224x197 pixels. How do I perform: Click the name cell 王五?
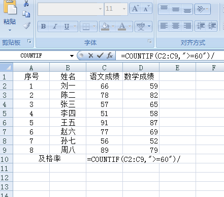coord(68,122)
